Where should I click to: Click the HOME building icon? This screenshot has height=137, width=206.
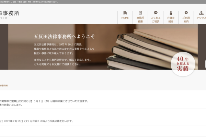(125, 13)
